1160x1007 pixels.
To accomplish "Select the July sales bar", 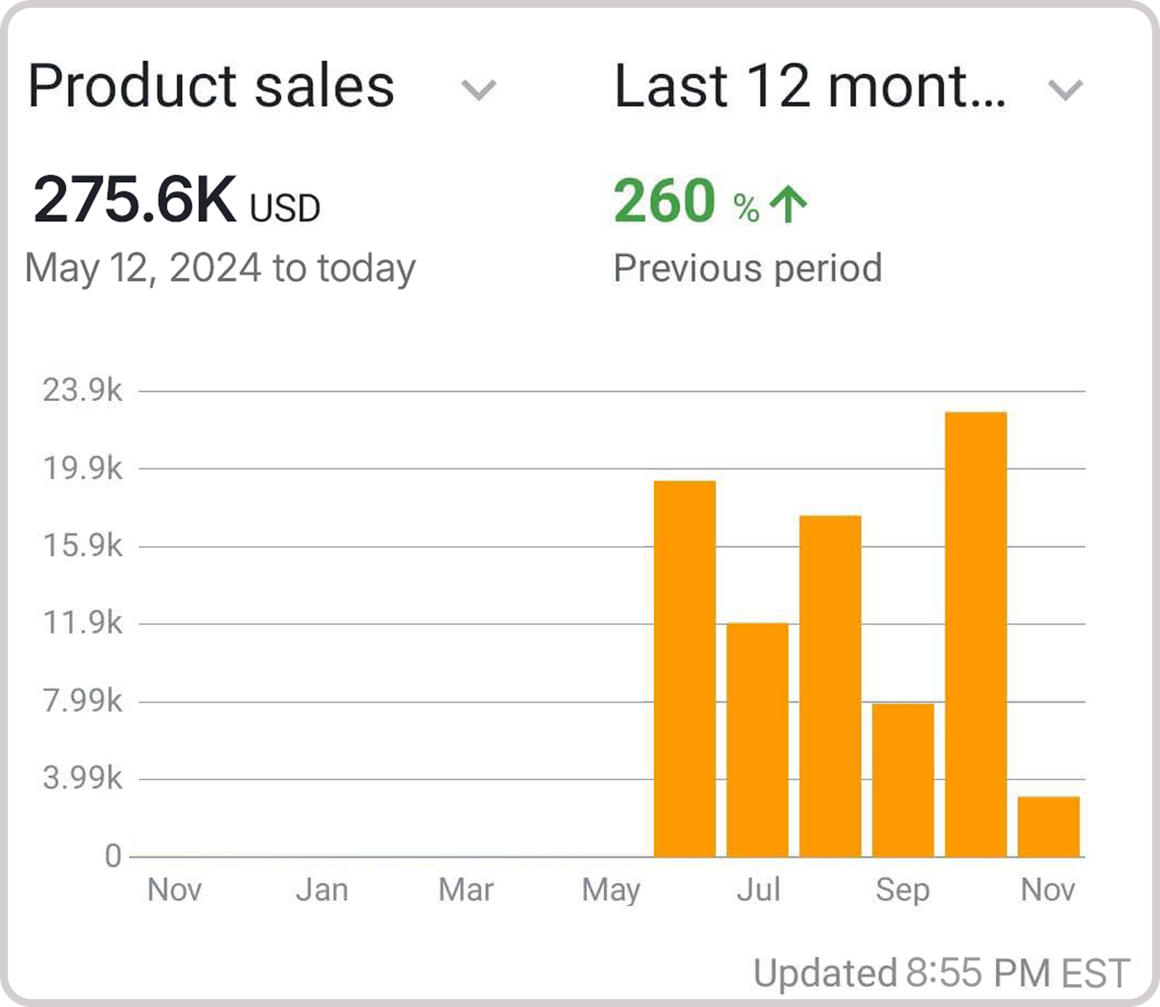I will click(x=757, y=739).
